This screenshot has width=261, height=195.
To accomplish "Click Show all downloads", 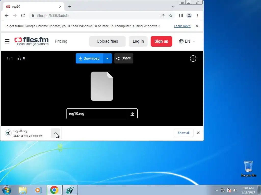I will (184, 133).
